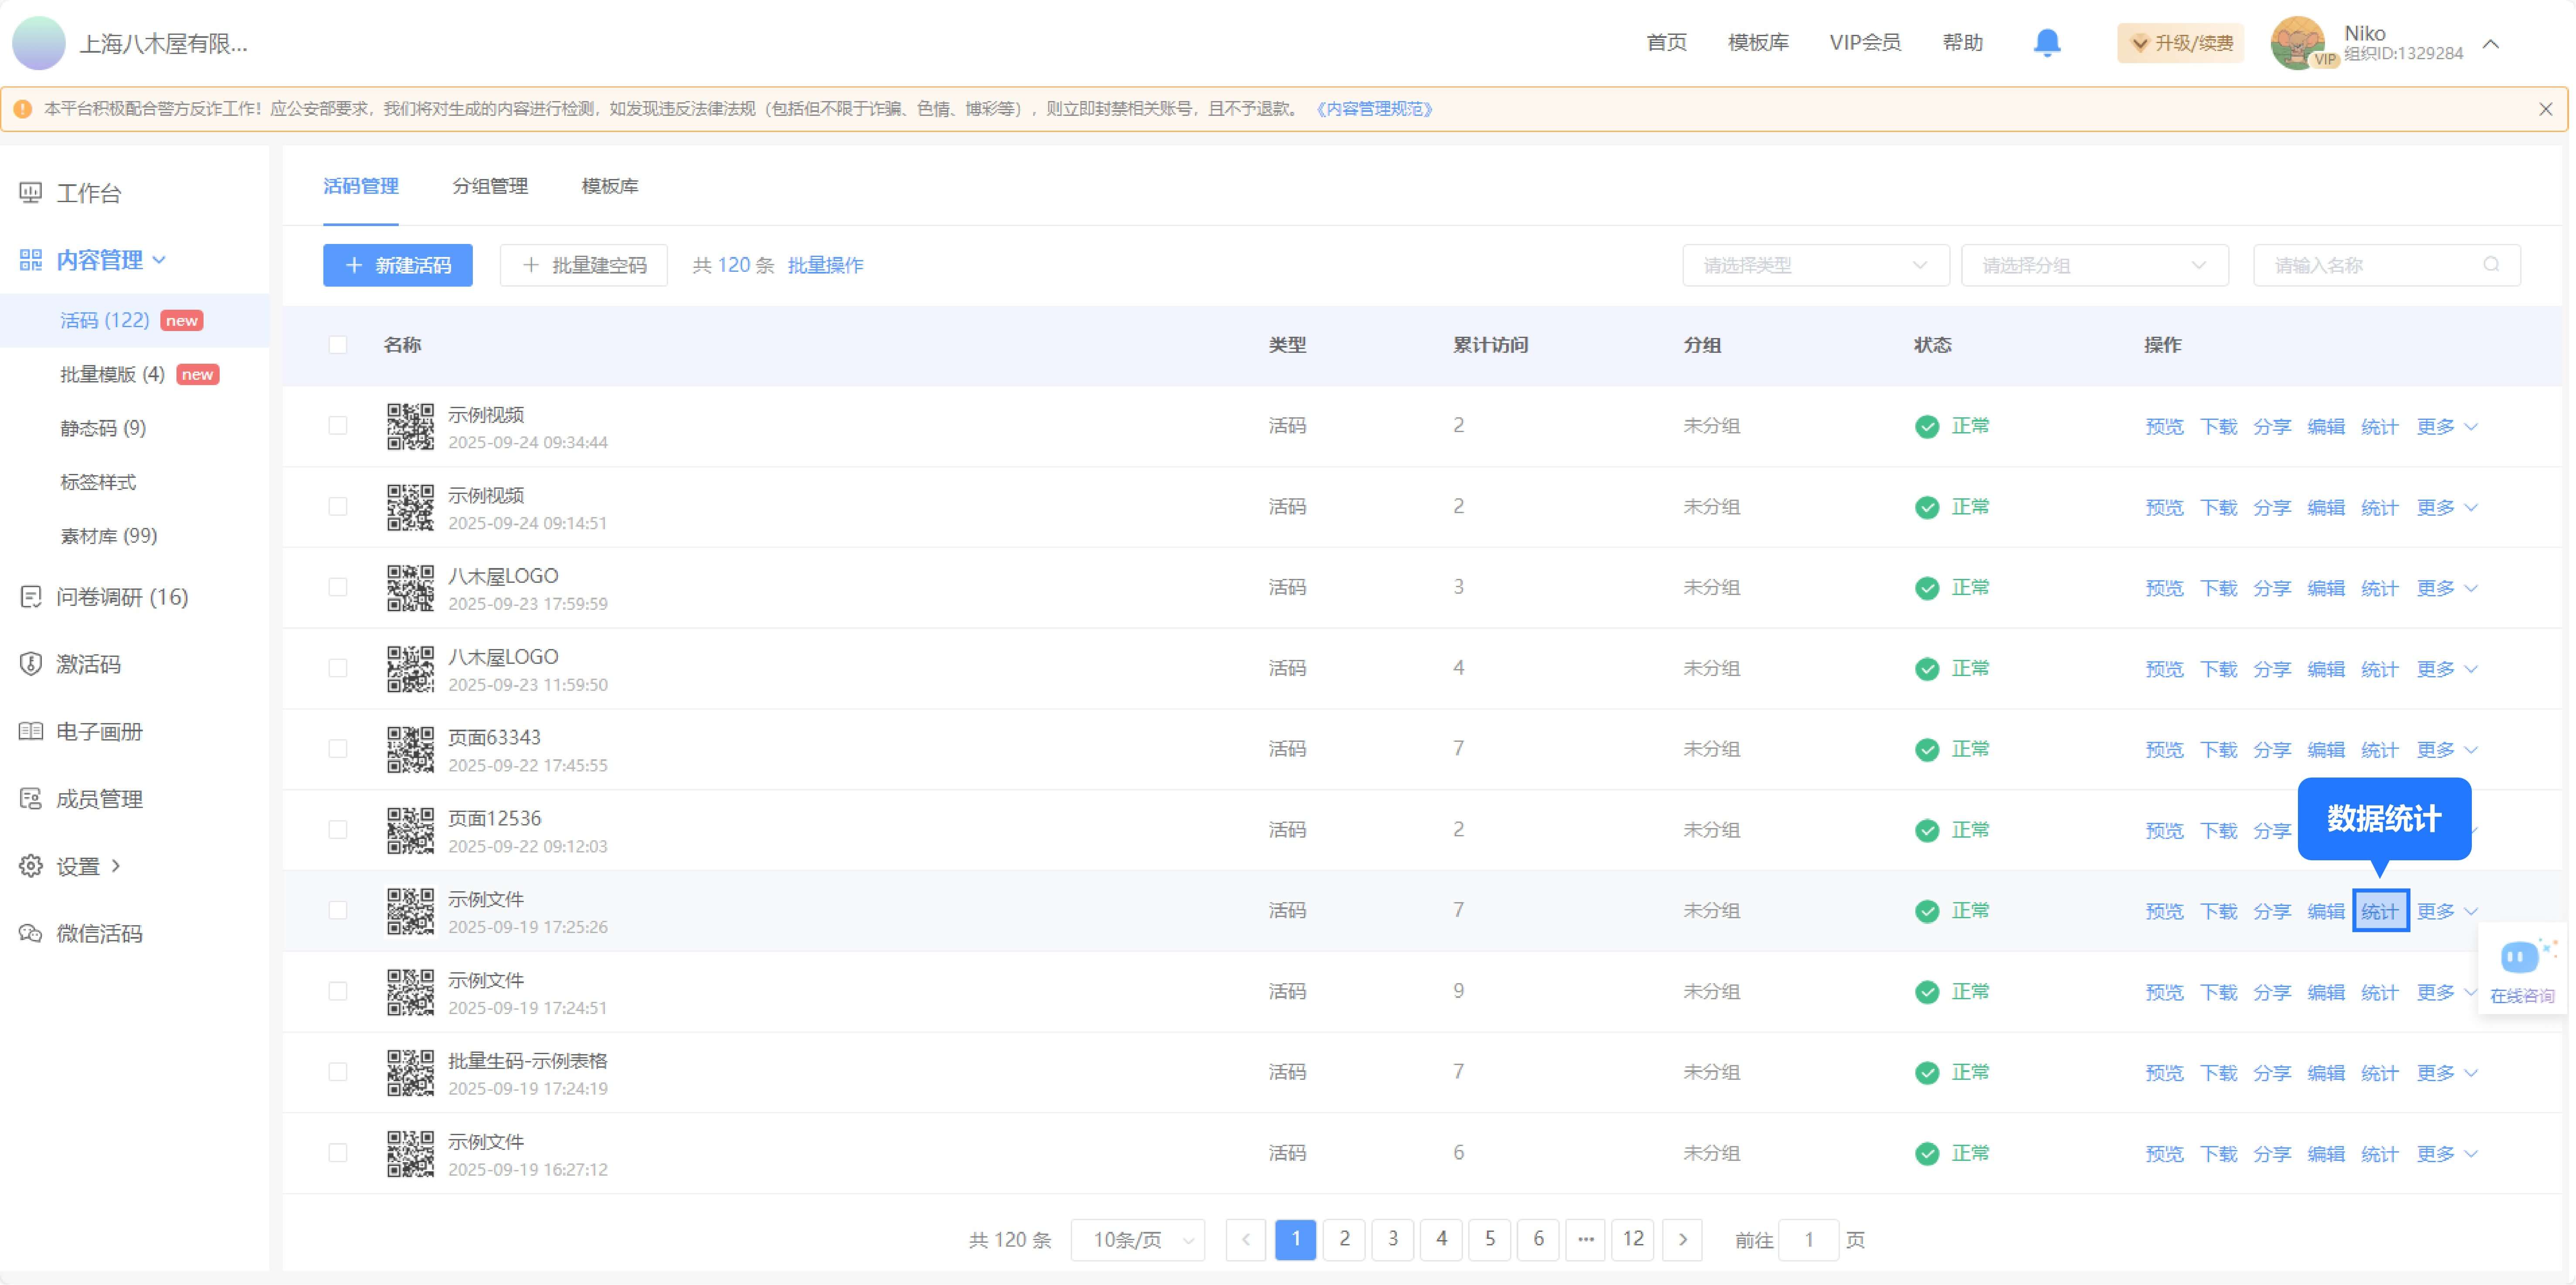The image size is (2576, 1285).
Task: Click the notification bell icon
Action: pyautogui.click(x=2046, y=43)
